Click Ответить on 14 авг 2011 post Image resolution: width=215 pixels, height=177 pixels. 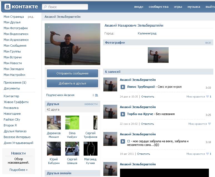[x=144, y=154]
